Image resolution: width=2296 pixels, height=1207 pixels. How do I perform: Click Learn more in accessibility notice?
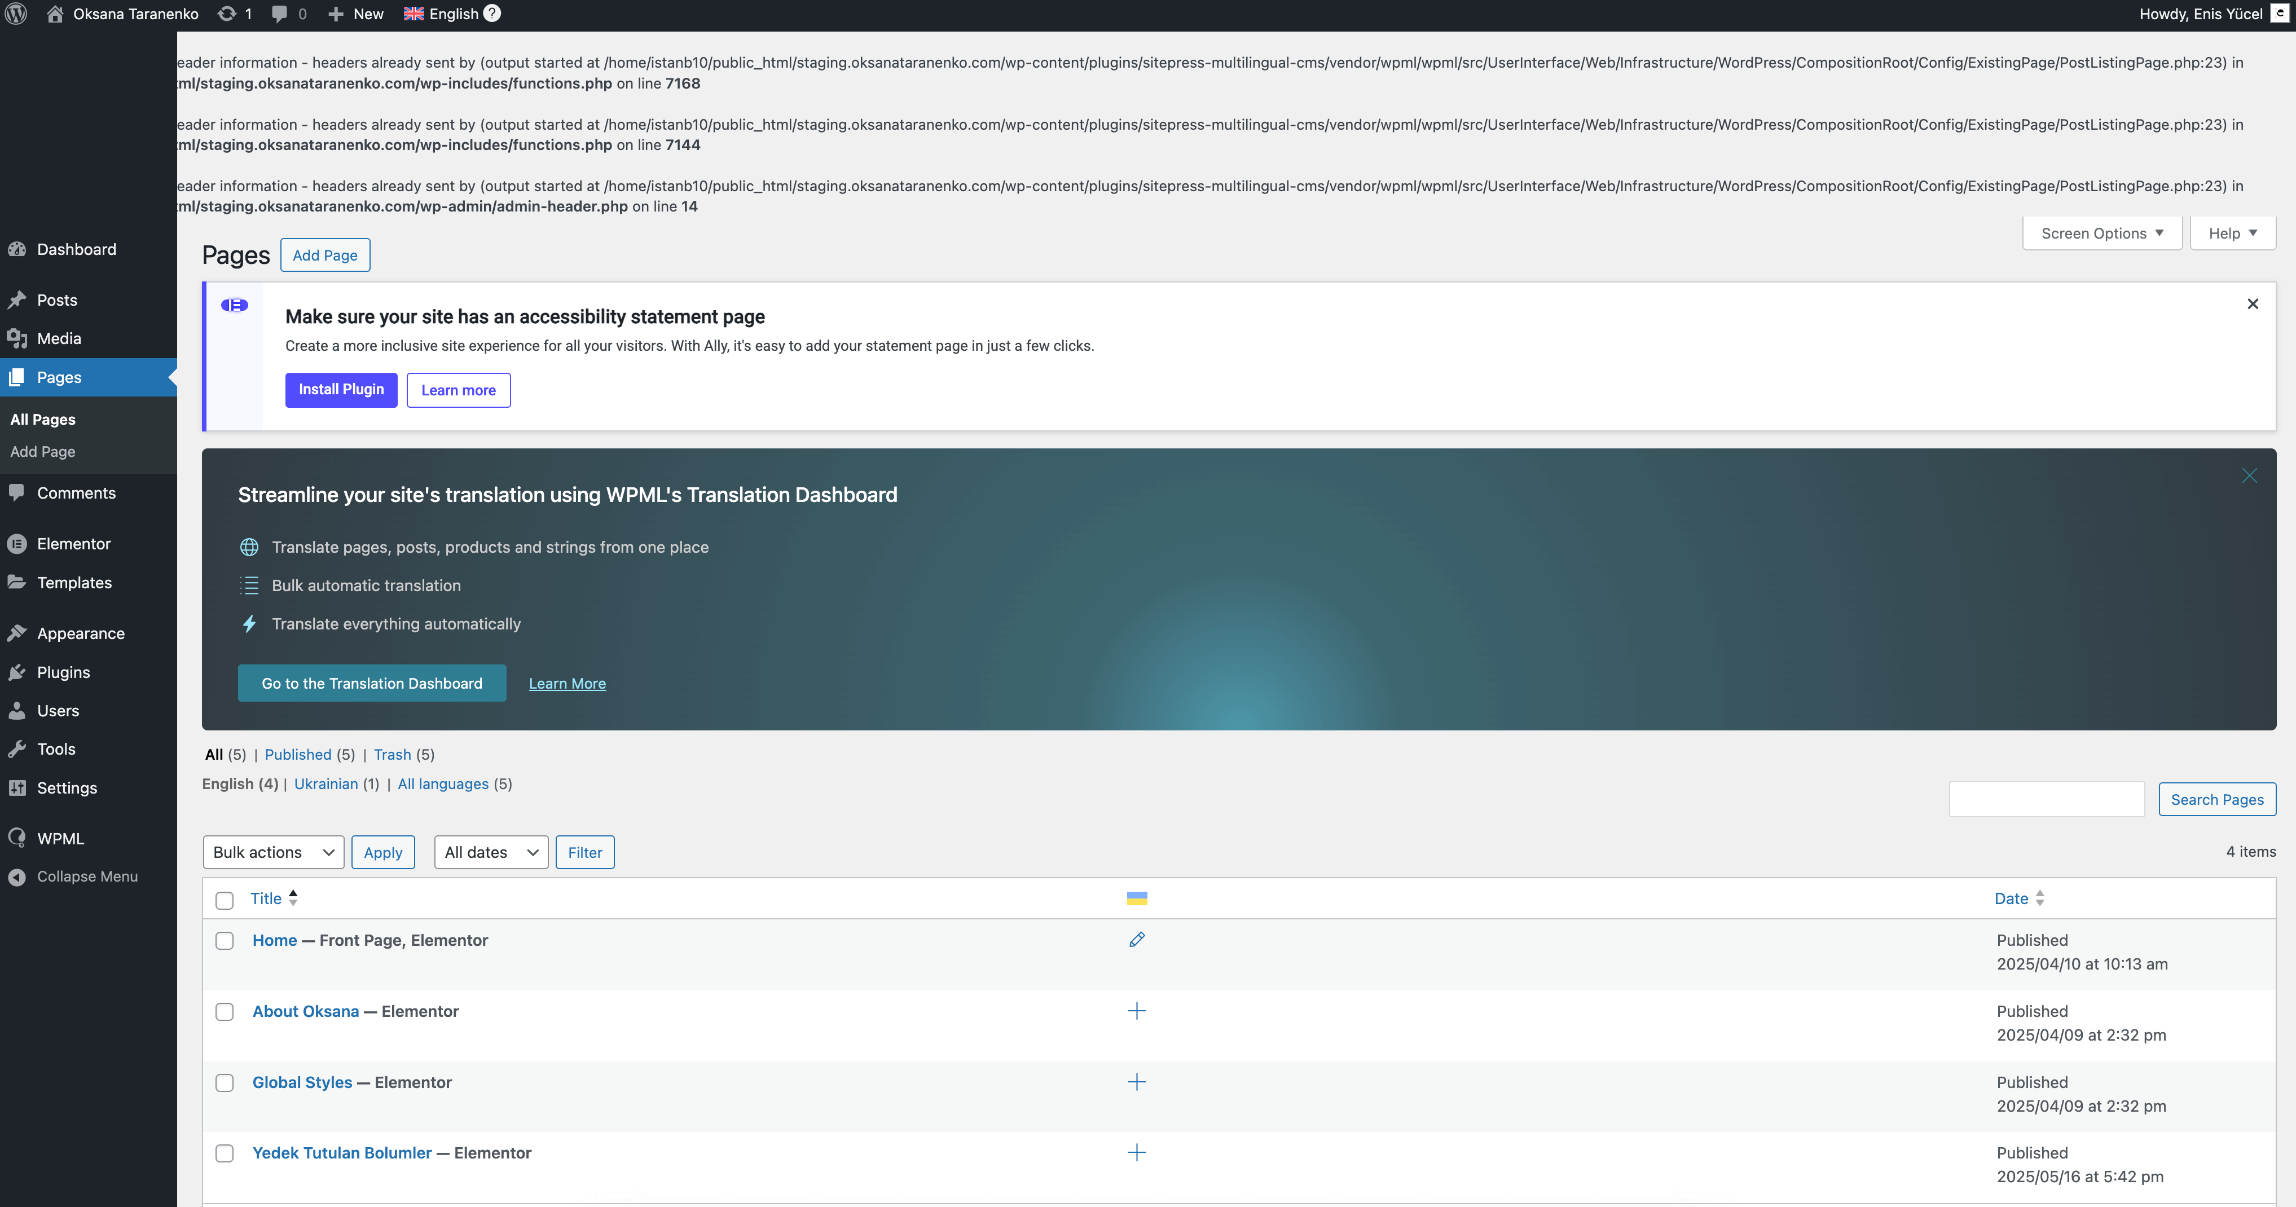click(458, 390)
